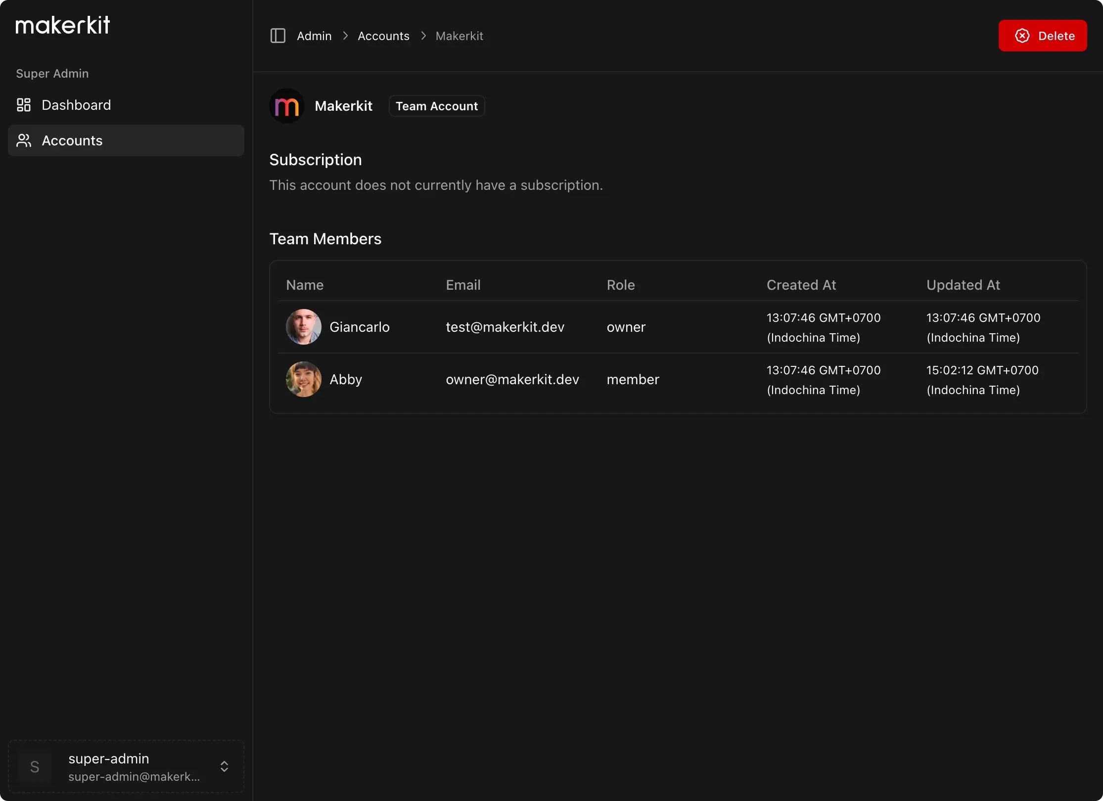Viewport: 1103px width, 801px height.
Task: Click Abby's profile avatar
Action: coord(304,379)
